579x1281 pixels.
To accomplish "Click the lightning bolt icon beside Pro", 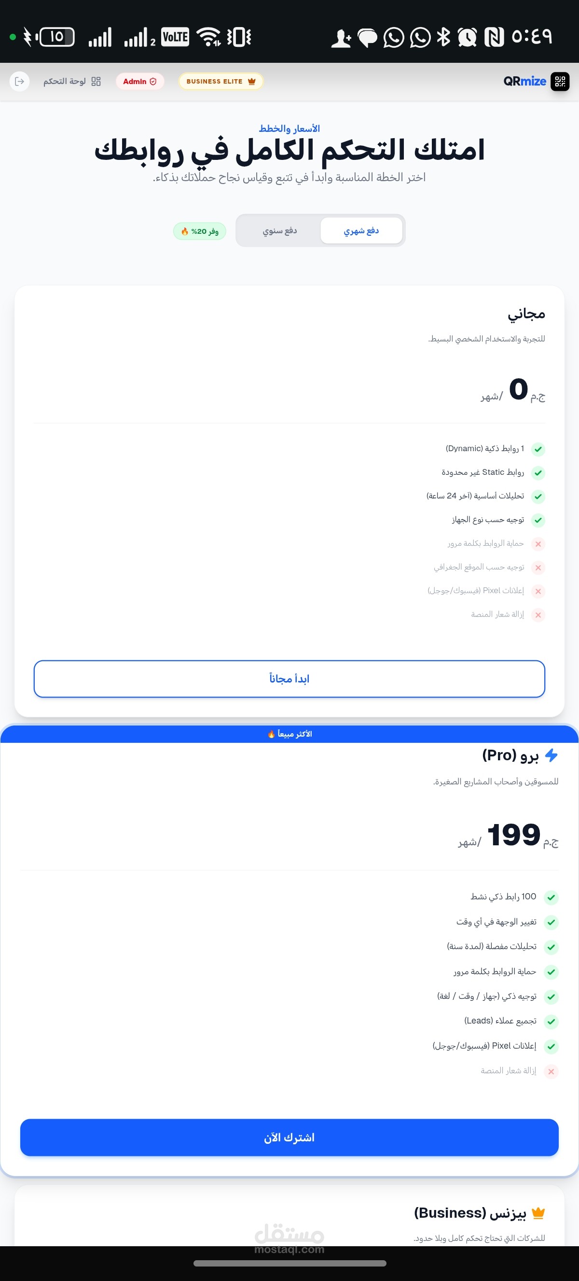I will point(551,755).
